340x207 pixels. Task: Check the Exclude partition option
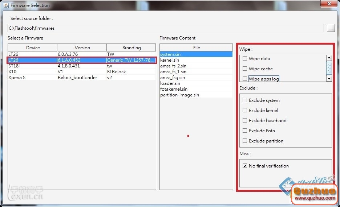click(x=245, y=141)
